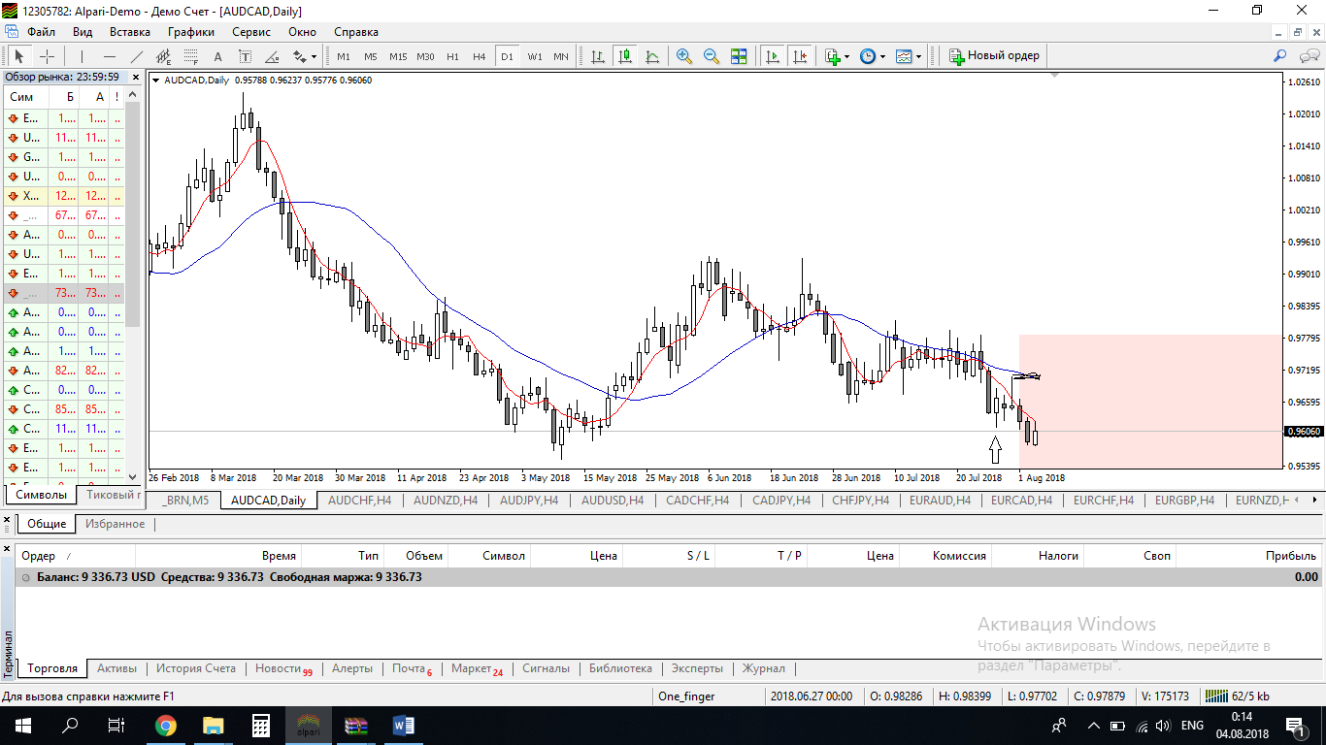Select the equidistant channel tool

tap(163, 56)
